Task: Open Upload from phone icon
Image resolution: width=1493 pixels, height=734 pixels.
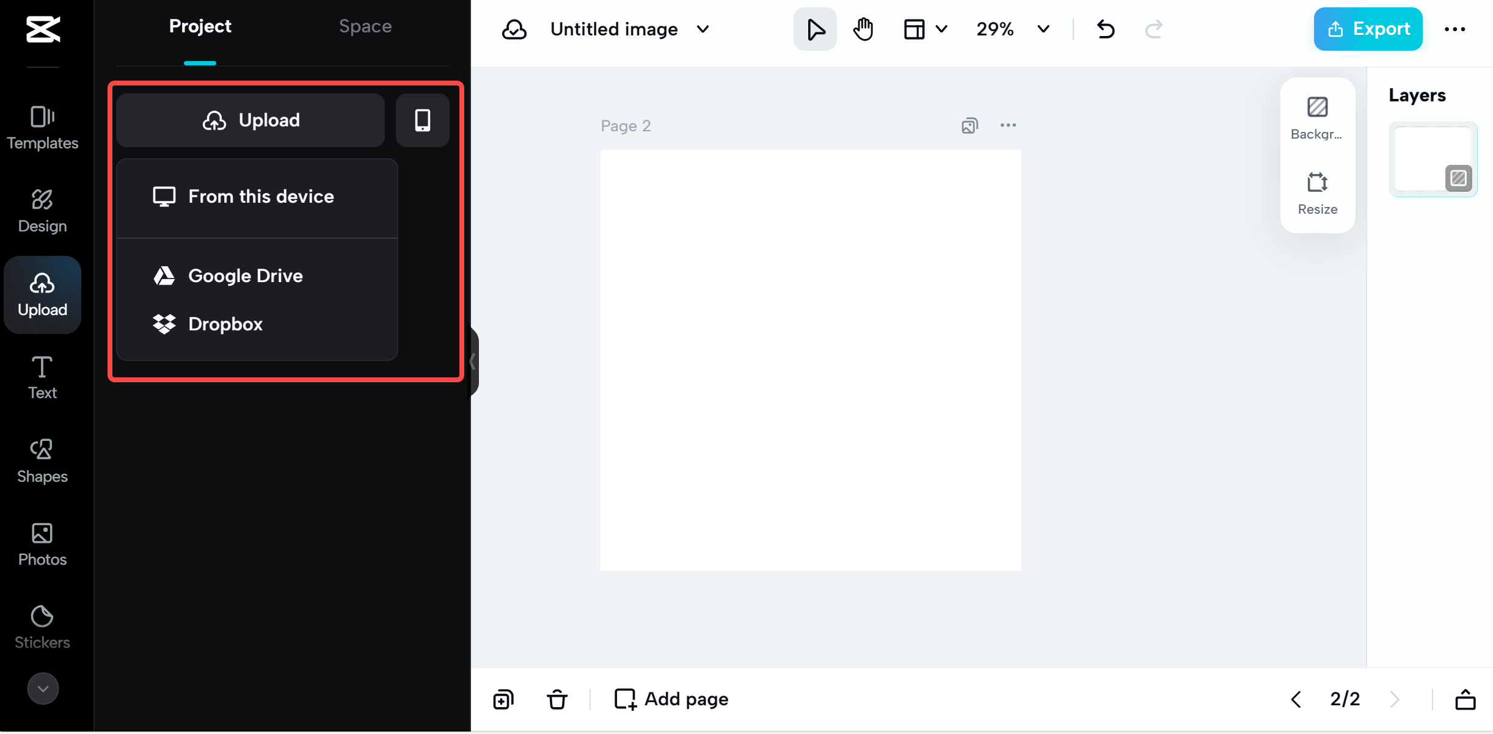Action: point(422,120)
